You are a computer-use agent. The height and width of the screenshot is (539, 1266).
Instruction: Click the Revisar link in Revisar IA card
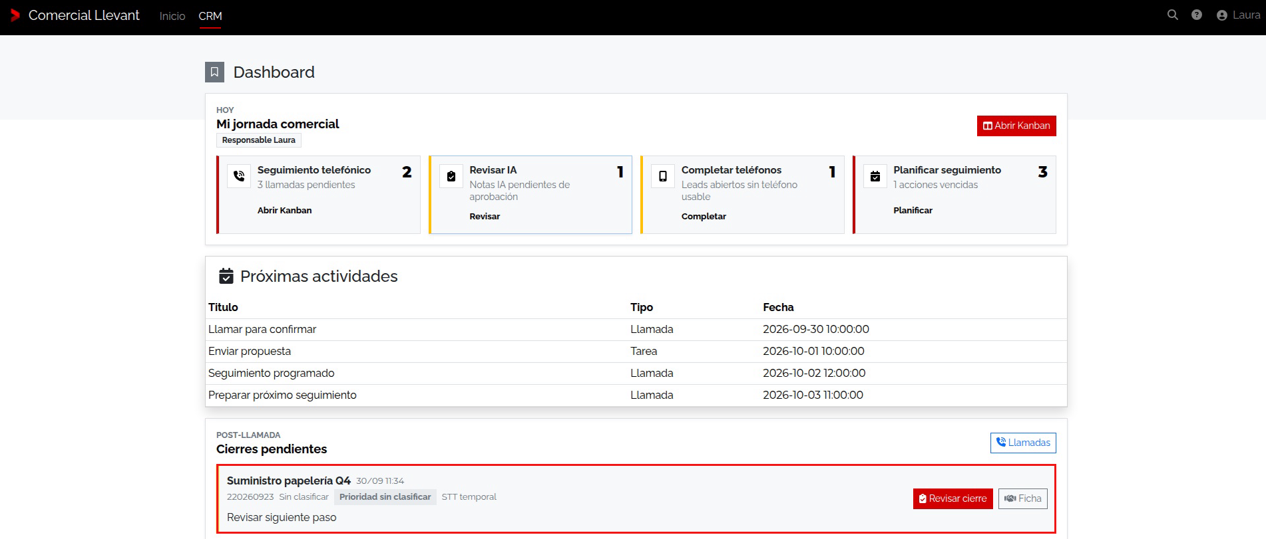pos(485,216)
